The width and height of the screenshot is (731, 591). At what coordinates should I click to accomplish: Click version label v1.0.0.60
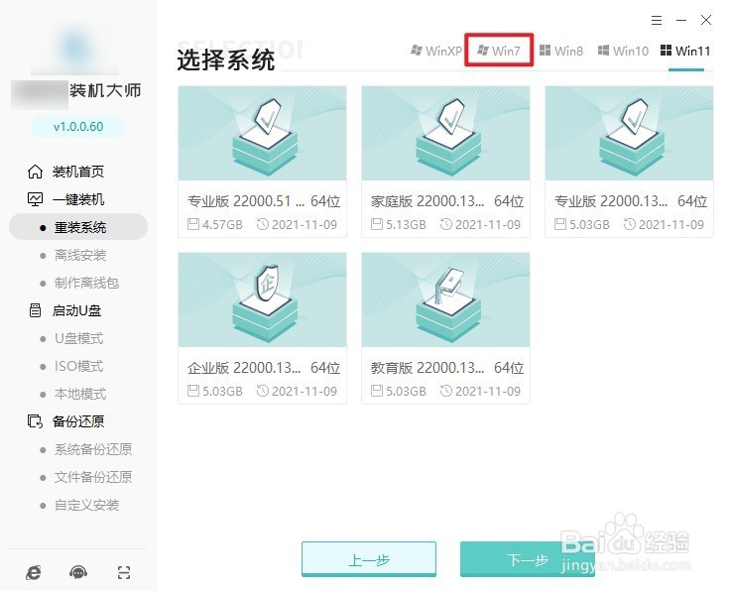click(x=78, y=126)
